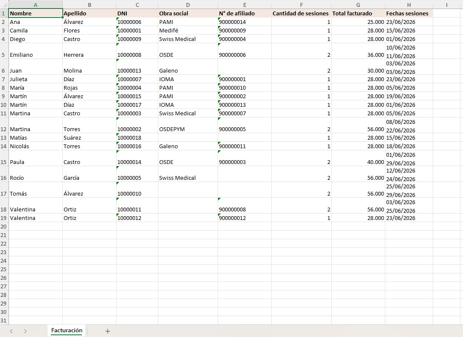
Task: Select the cell containing Medifé
Action: 188,30
